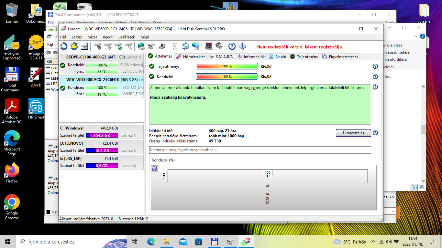Switch to the Hőmérséklet tab

[x=191, y=57]
